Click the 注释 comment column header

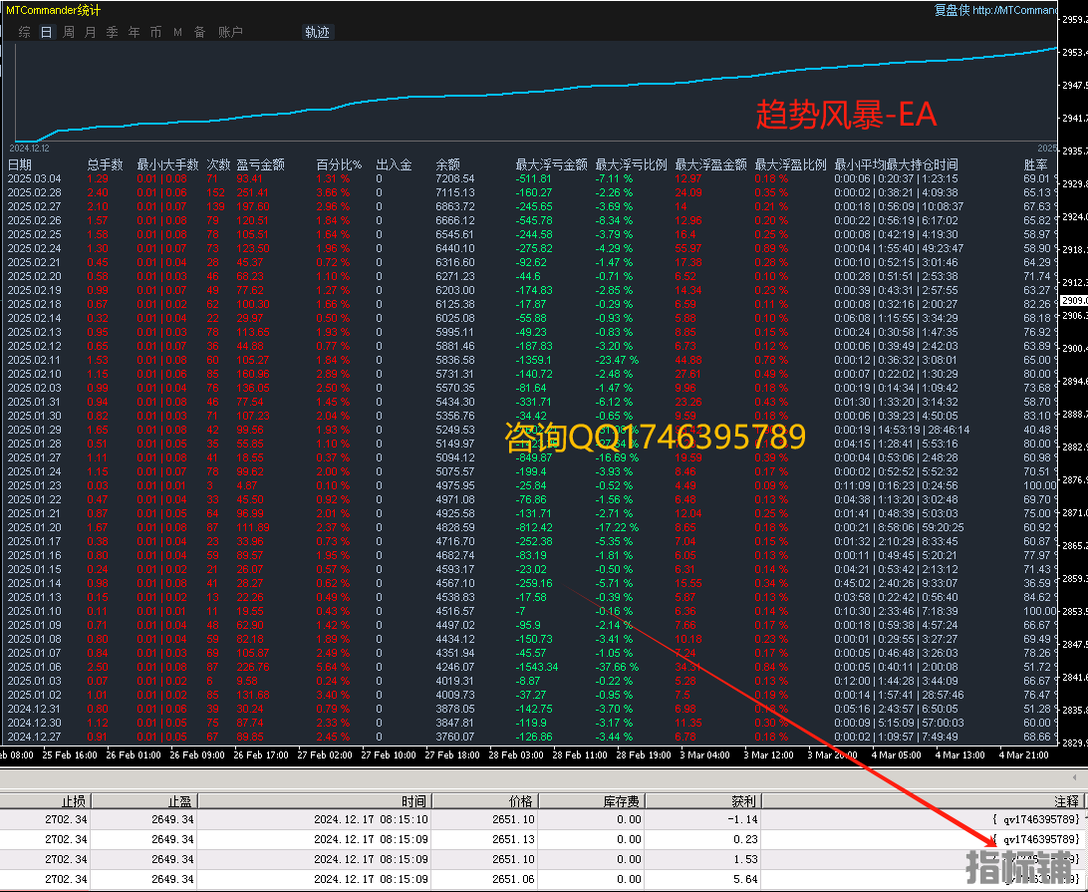click(1065, 800)
